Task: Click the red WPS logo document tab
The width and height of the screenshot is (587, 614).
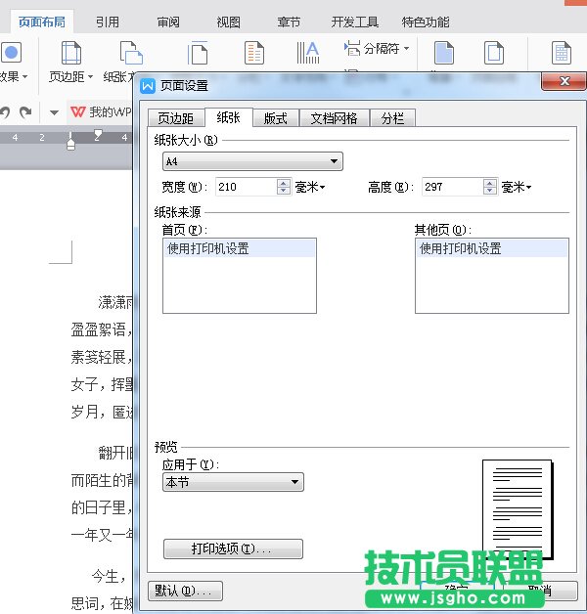Action: pyautogui.click(x=77, y=112)
